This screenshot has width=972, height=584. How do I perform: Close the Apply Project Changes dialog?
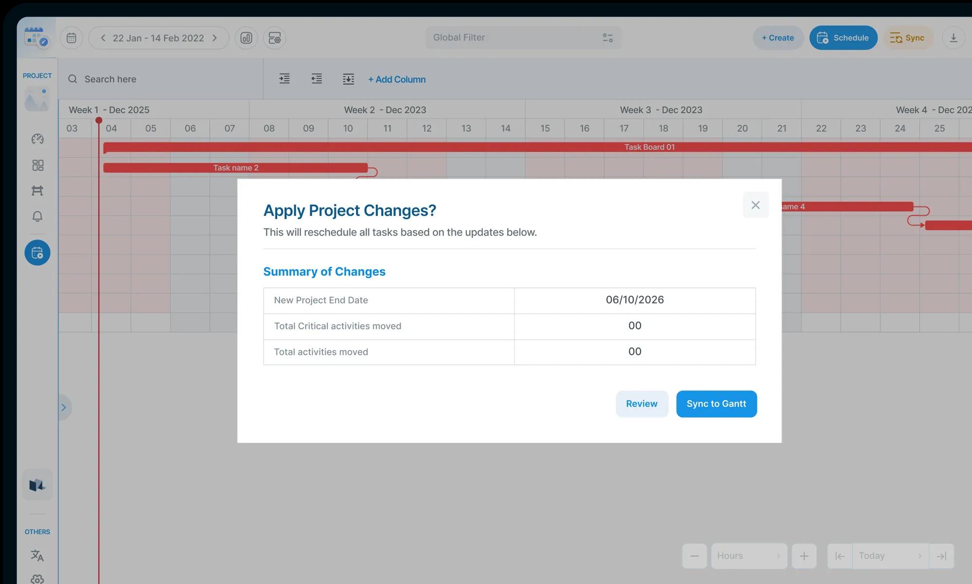pos(756,205)
